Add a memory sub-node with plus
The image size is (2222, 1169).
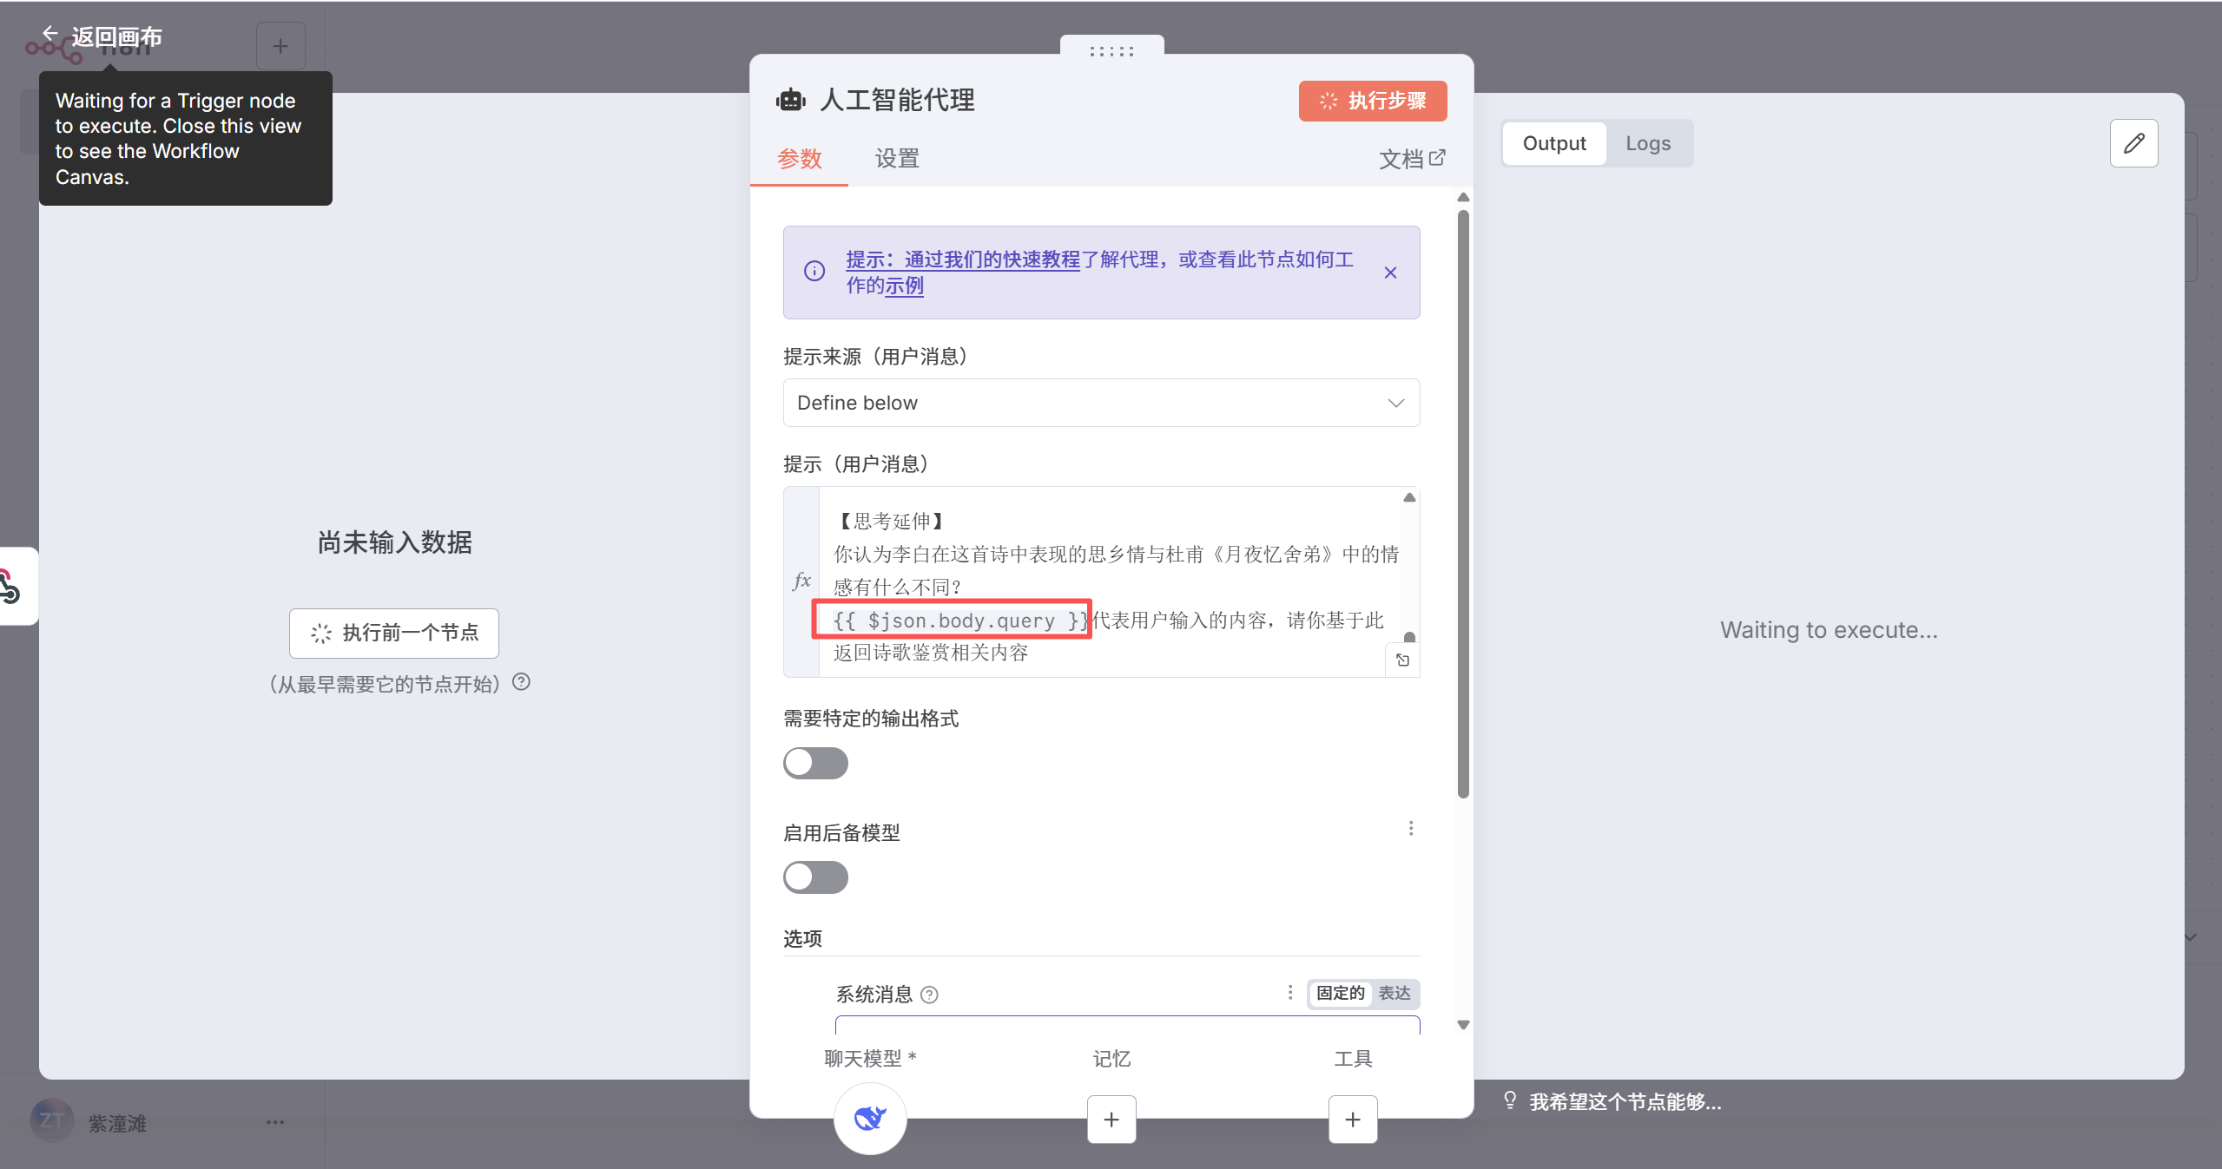(1111, 1120)
